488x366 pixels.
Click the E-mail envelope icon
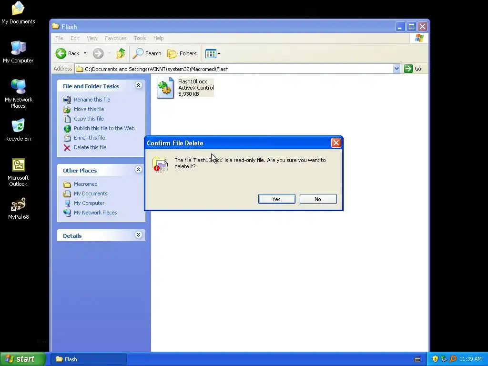pos(67,138)
